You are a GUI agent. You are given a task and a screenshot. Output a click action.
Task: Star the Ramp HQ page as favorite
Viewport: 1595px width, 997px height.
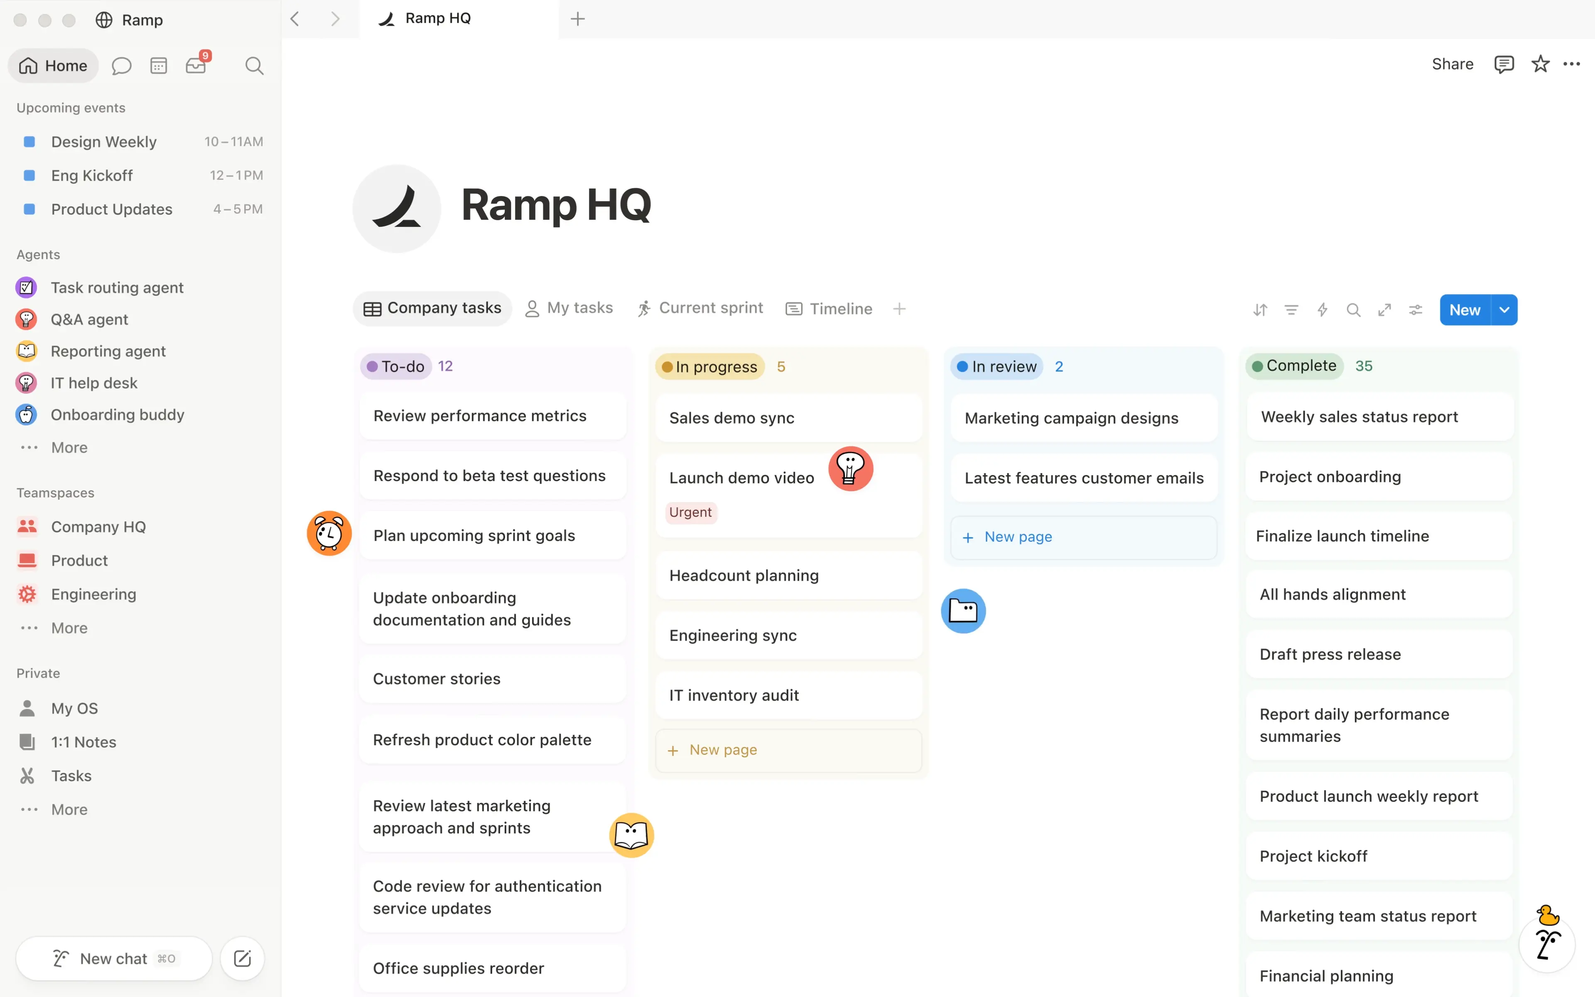point(1540,64)
